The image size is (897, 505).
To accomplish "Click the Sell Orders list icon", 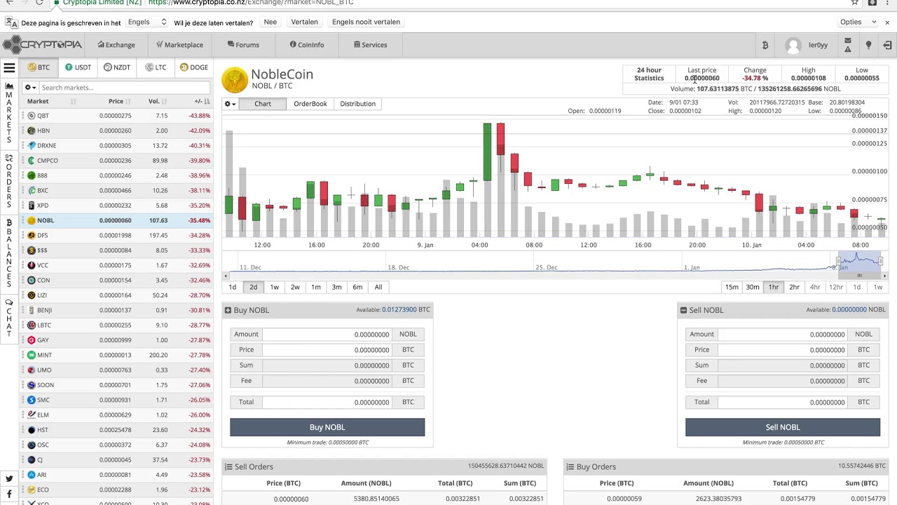I will click(x=228, y=466).
